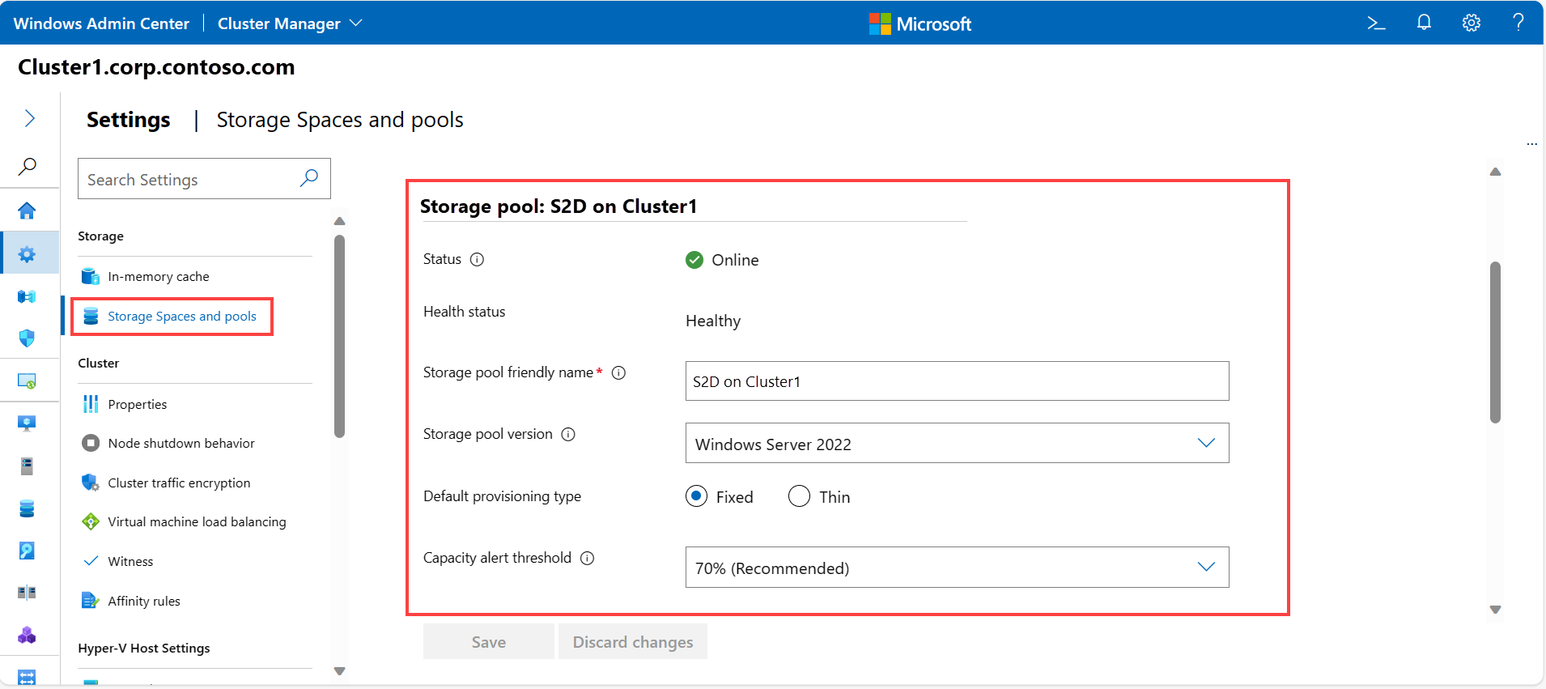This screenshot has height=689, width=1546.
Task: Click the Status info icon
Action: pyautogui.click(x=478, y=260)
